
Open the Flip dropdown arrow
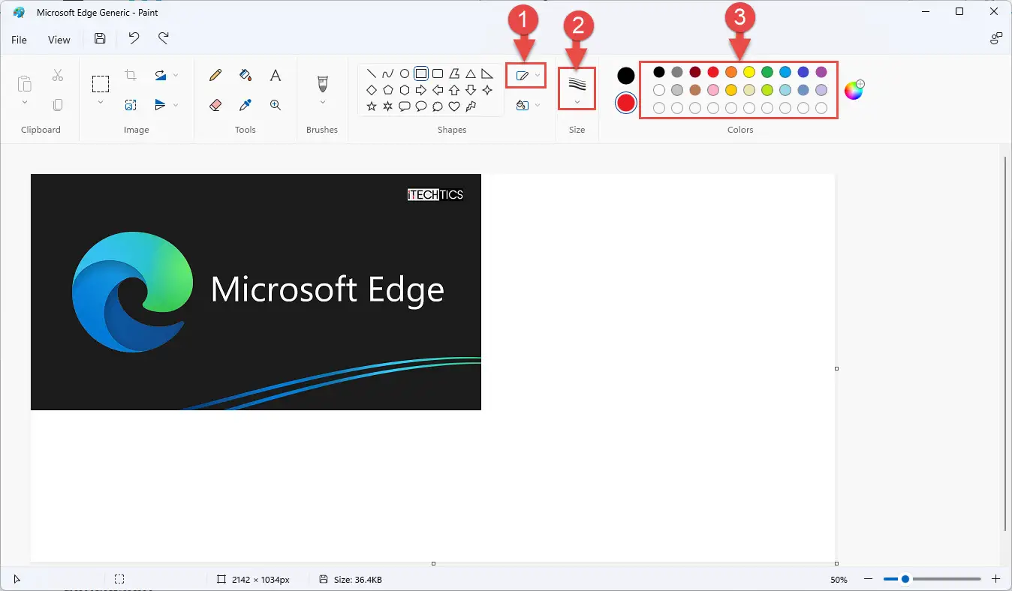176,105
